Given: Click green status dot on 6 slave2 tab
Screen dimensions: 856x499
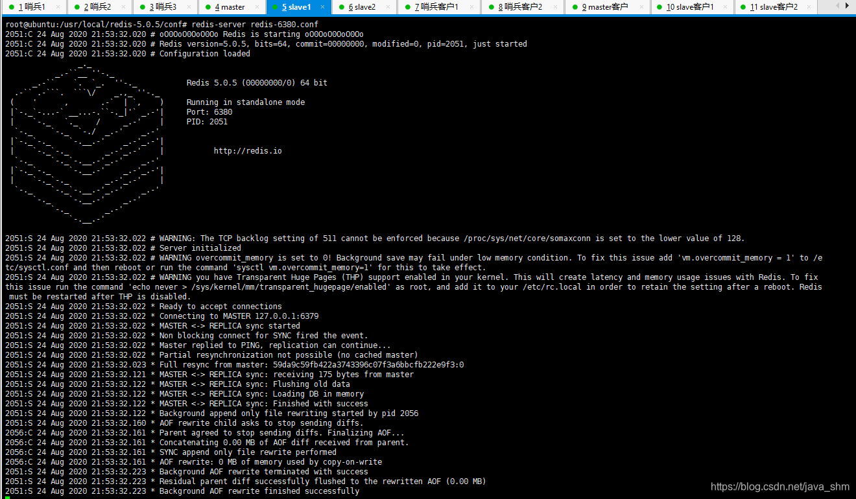Looking at the screenshot, I should coord(341,7).
